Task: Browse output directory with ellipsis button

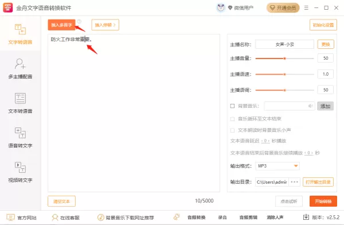Action: tap(295, 182)
